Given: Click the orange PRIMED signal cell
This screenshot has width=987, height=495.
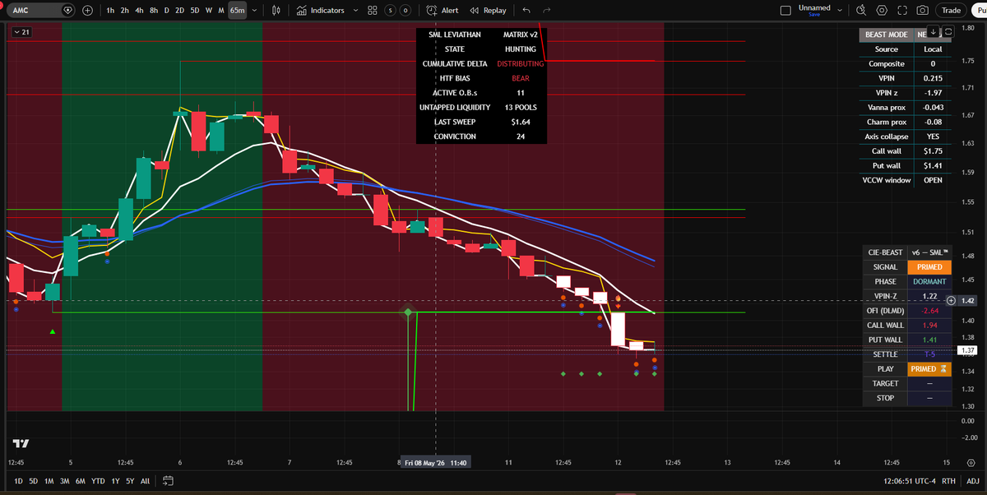Looking at the screenshot, I should pyautogui.click(x=929, y=267).
